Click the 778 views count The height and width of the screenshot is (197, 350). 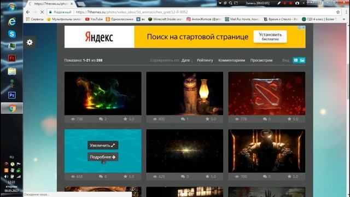[x=241, y=119]
